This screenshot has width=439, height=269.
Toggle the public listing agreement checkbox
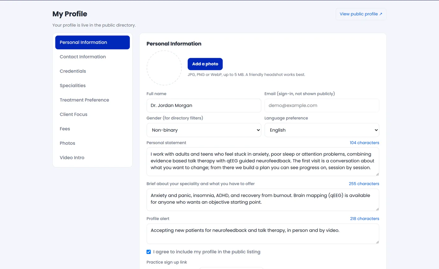(149, 252)
